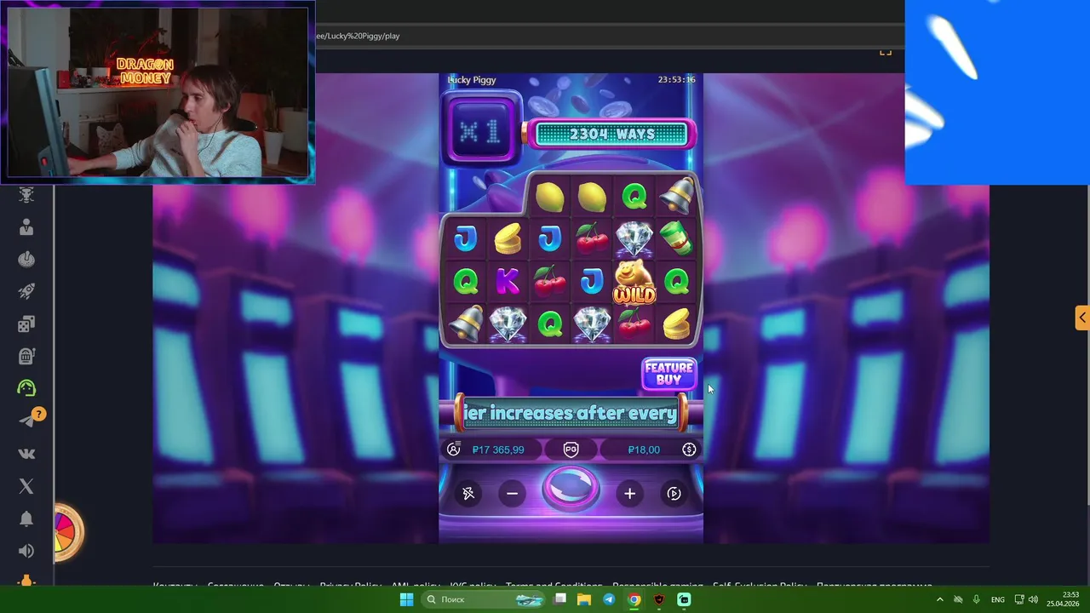Open live dealer section in sidebar
Image resolution: width=1090 pixels, height=613 pixels.
pos(26,227)
